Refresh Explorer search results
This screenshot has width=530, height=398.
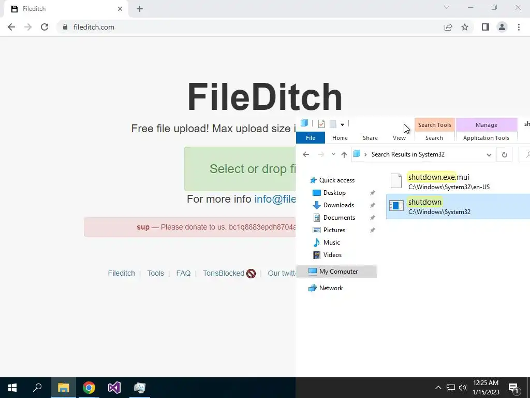pyautogui.click(x=504, y=154)
